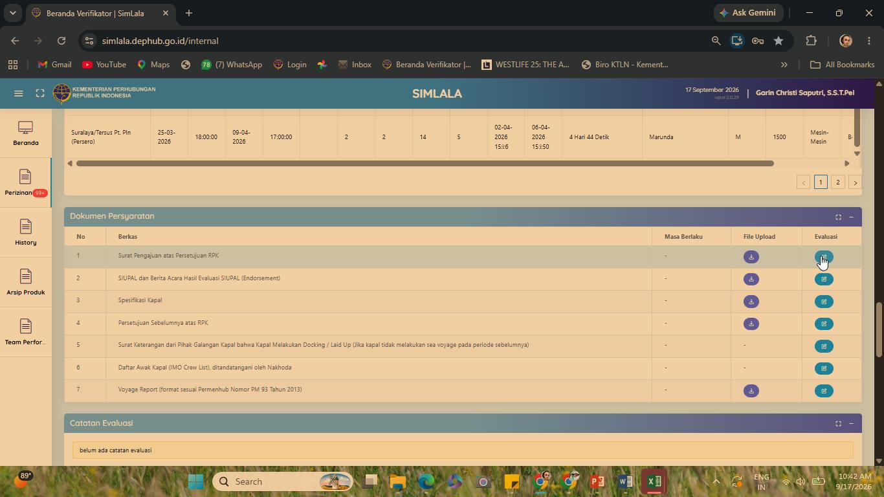Image resolution: width=884 pixels, height=497 pixels.
Task: Click the horizontal table scrollbar
Action: pyautogui.click(x=425, y=163)
